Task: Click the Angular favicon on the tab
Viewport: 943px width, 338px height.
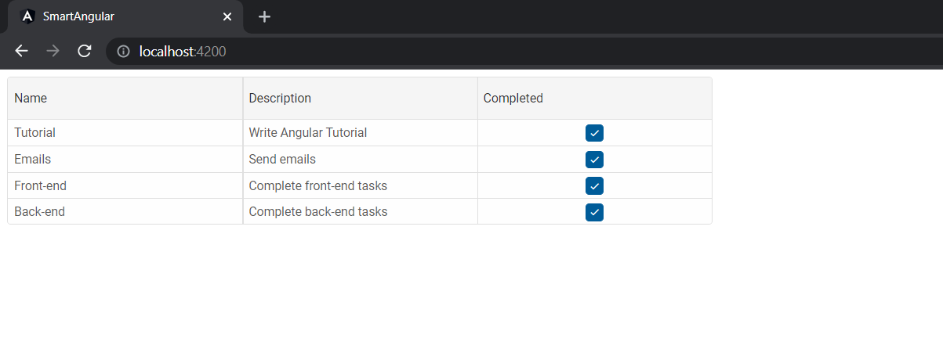Action: [27, 16]
